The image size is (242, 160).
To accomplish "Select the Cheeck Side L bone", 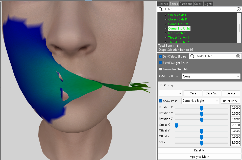I will [177, 15].
